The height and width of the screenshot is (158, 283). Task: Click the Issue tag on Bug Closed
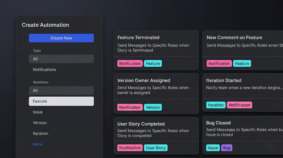coord(213,148)
